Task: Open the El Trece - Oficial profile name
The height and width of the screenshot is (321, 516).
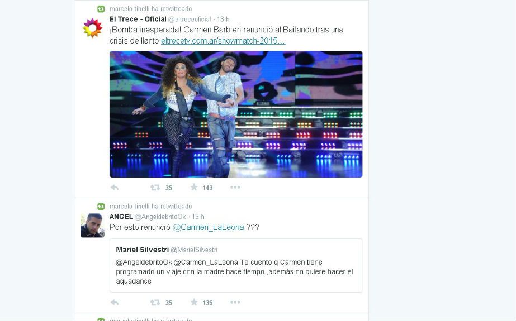Action: [x=138, y=19]
